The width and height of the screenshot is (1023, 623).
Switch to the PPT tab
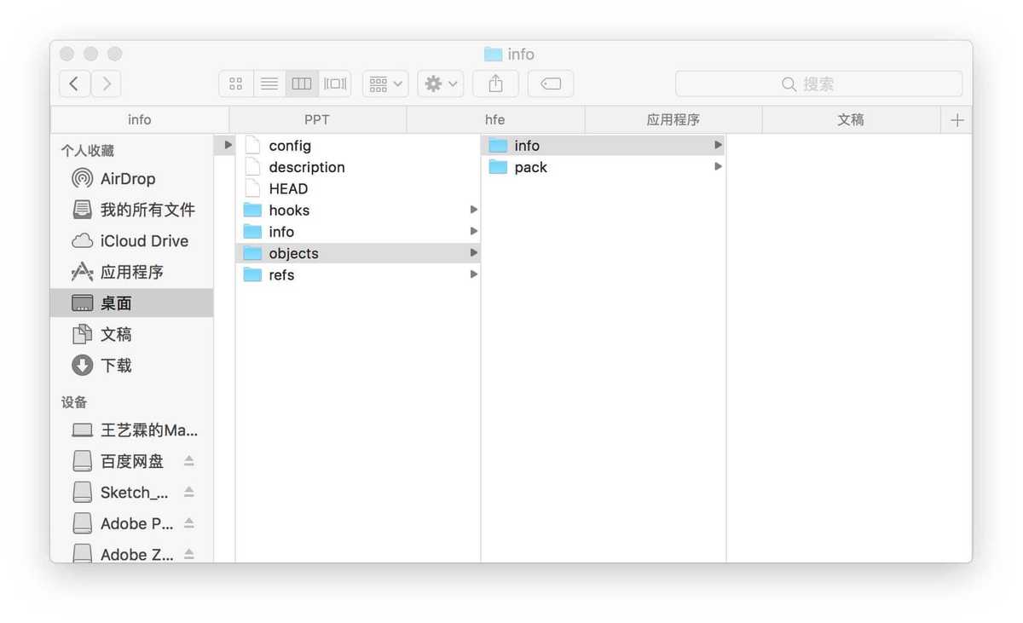(317, 120)
